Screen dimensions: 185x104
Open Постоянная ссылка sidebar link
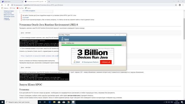point(9,16)
